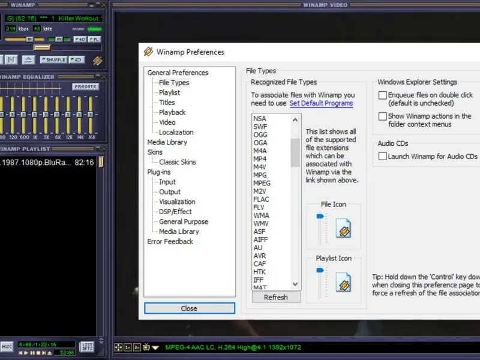Click the Winamp lightning bolt logo
The height and width of the screenshot is (360, 480).
point(98,60)
